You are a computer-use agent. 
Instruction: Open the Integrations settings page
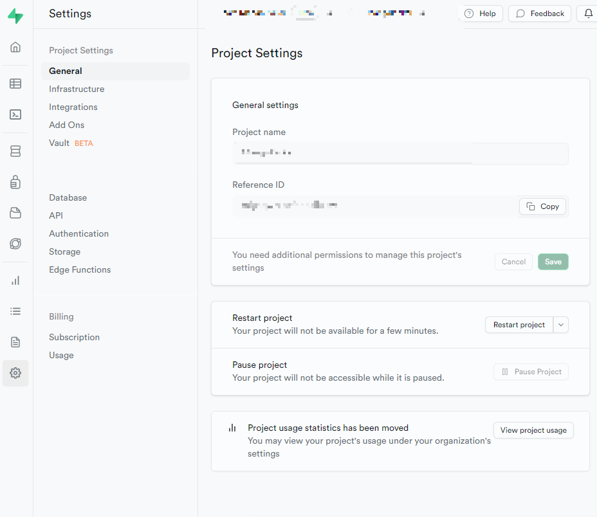[x=73, y=107]
